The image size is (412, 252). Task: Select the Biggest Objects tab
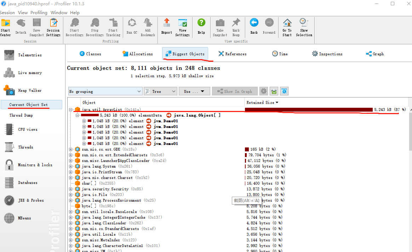(185, 54)
